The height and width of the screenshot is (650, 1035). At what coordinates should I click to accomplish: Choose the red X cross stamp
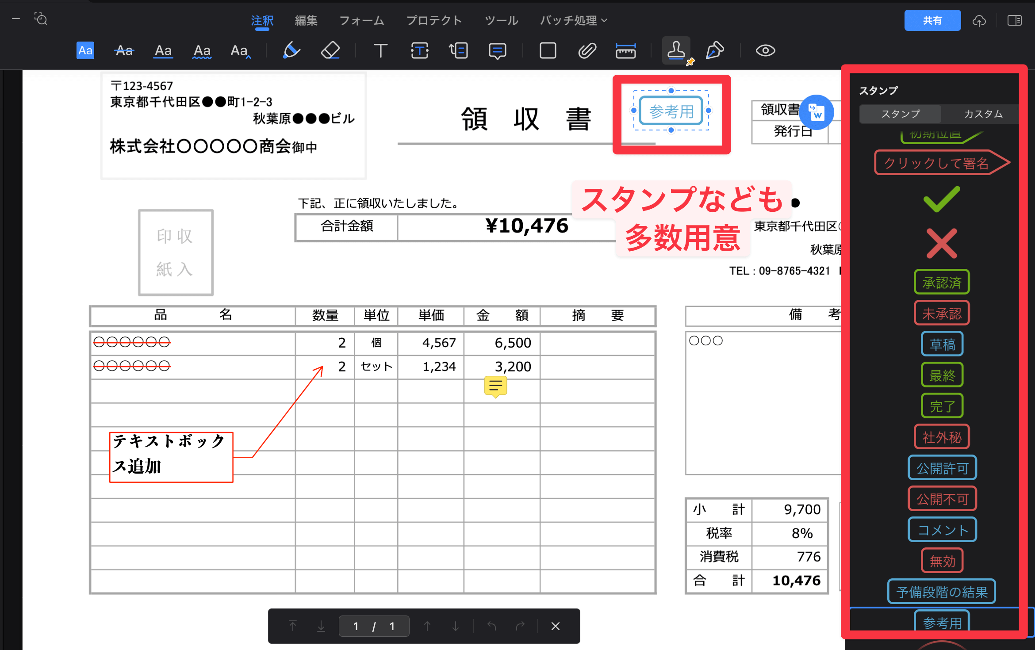(x=942, y=244)
